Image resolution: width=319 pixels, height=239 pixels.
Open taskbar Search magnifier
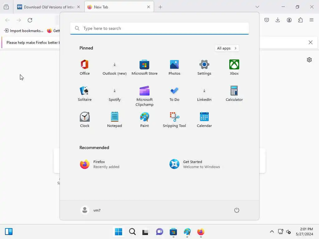132,232
